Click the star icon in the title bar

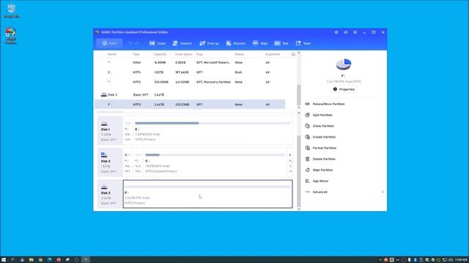pos(336,32)
